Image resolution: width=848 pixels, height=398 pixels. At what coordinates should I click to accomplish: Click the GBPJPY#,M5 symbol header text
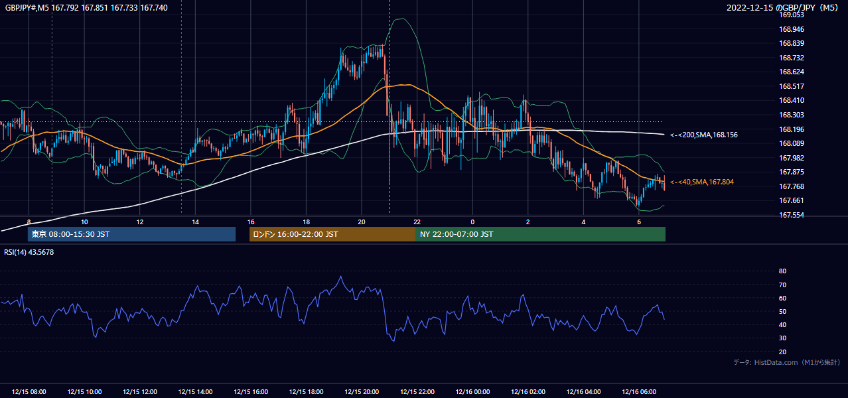click(x=86, y=7)
